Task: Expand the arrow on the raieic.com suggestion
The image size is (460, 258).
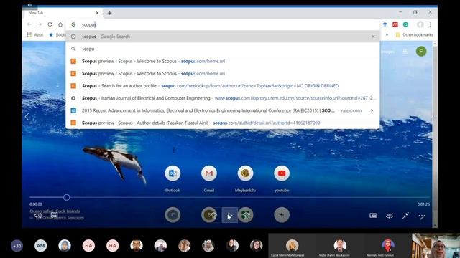Action: pyautogui.click(x=372, y=110)
